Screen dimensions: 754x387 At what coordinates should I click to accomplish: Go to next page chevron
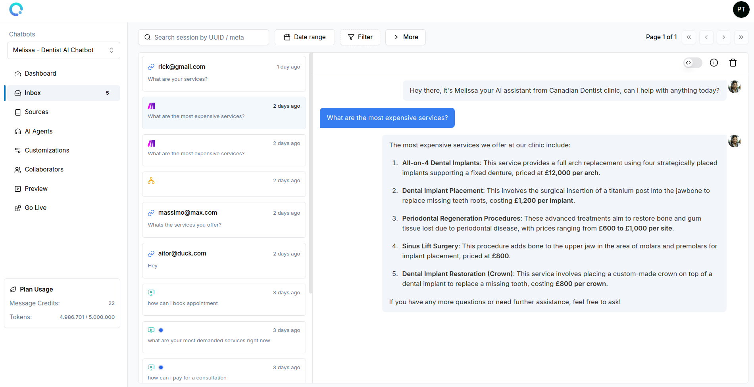(723, 37)
